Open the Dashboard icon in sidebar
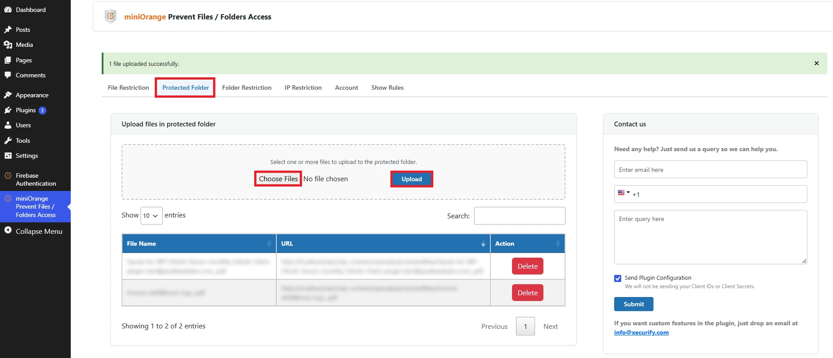The height and width of the screenshot is (358, 833). pos(8,10)
